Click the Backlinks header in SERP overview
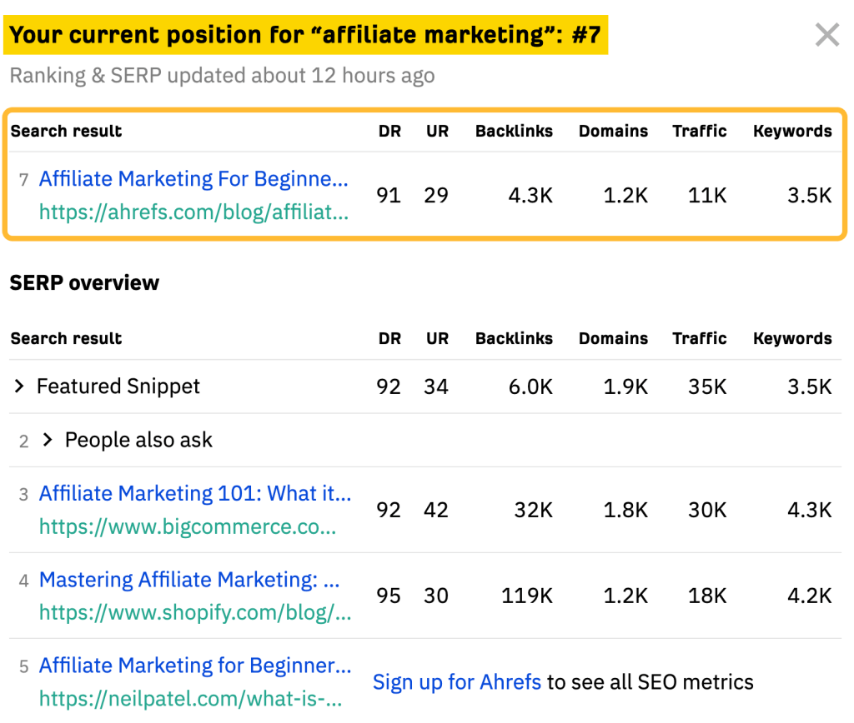854x723 pixels. pyautogui.click(x=514, y=338)
